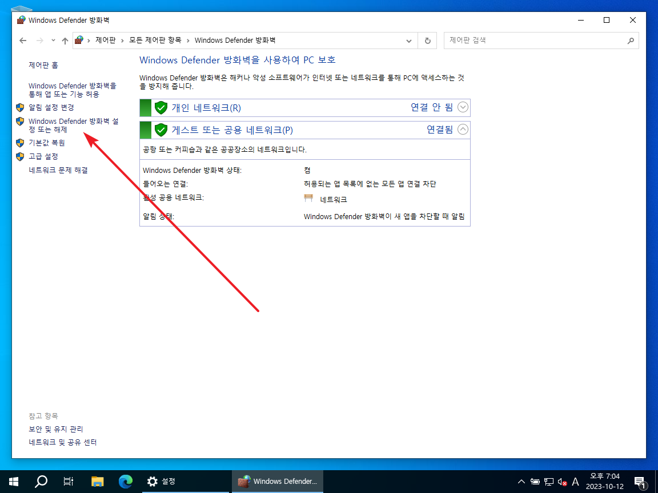
Task: Click the bench network icon beside 네트워크
Action: pos(308,199)
